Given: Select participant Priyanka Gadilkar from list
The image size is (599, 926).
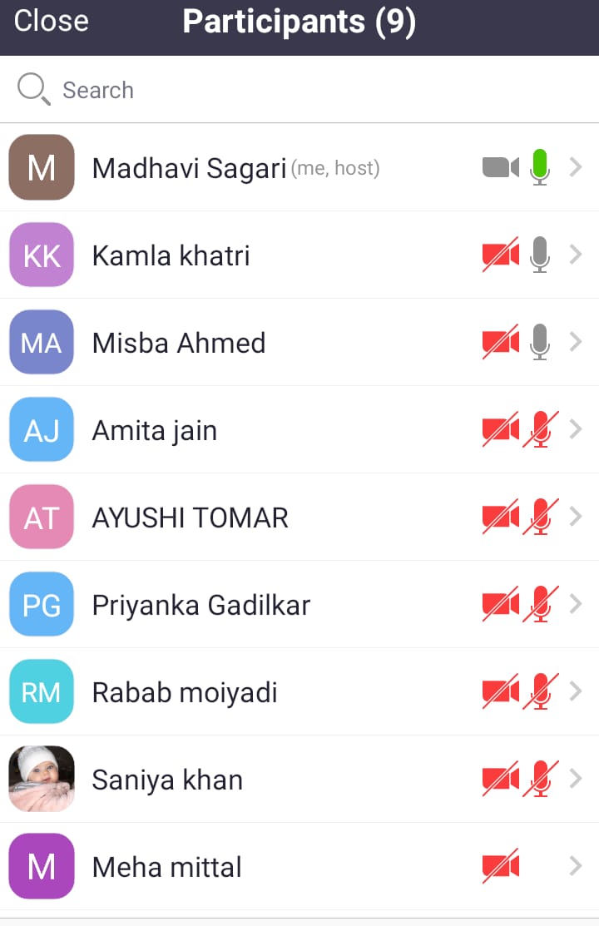Looking at the screenshot, I should (x=200, y=606).
